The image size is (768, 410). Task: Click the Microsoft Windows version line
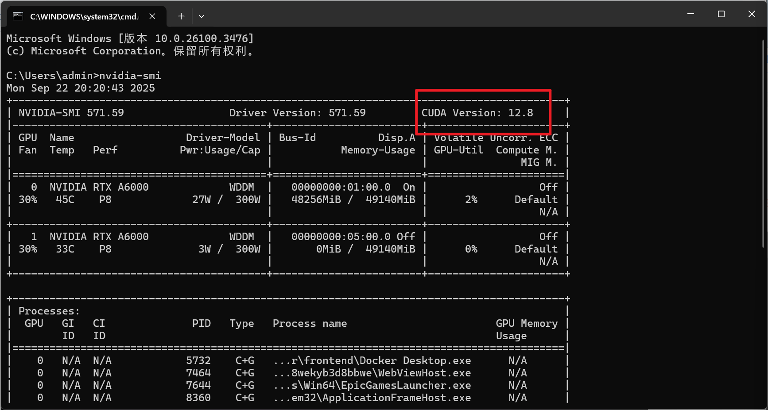(130, 38)
